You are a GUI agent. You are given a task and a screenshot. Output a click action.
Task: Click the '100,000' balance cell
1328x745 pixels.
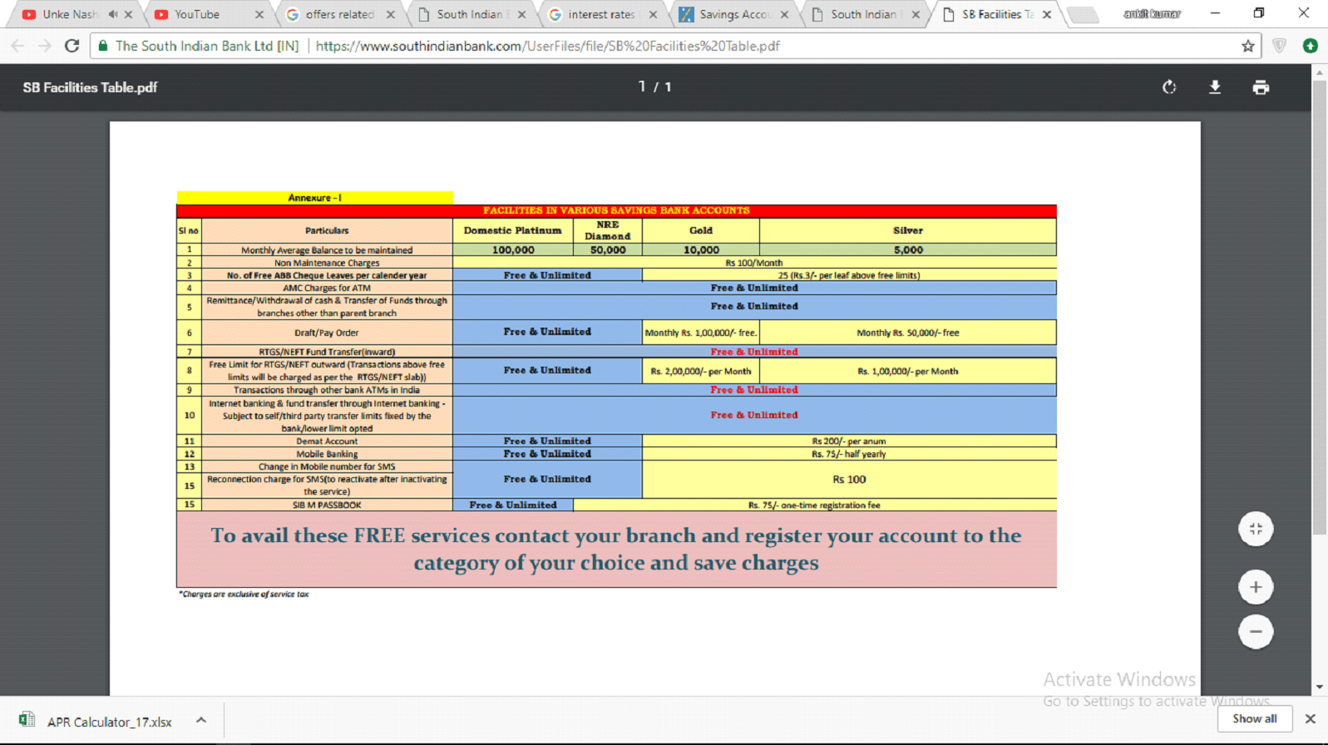click(x=513, y=249)
